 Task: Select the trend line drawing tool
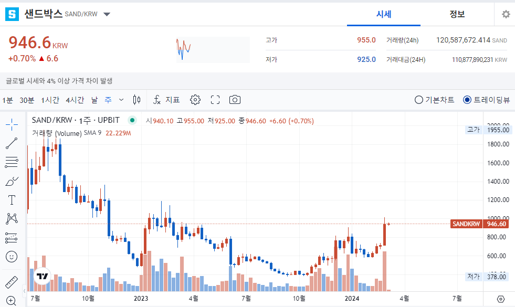click(12, 143)
